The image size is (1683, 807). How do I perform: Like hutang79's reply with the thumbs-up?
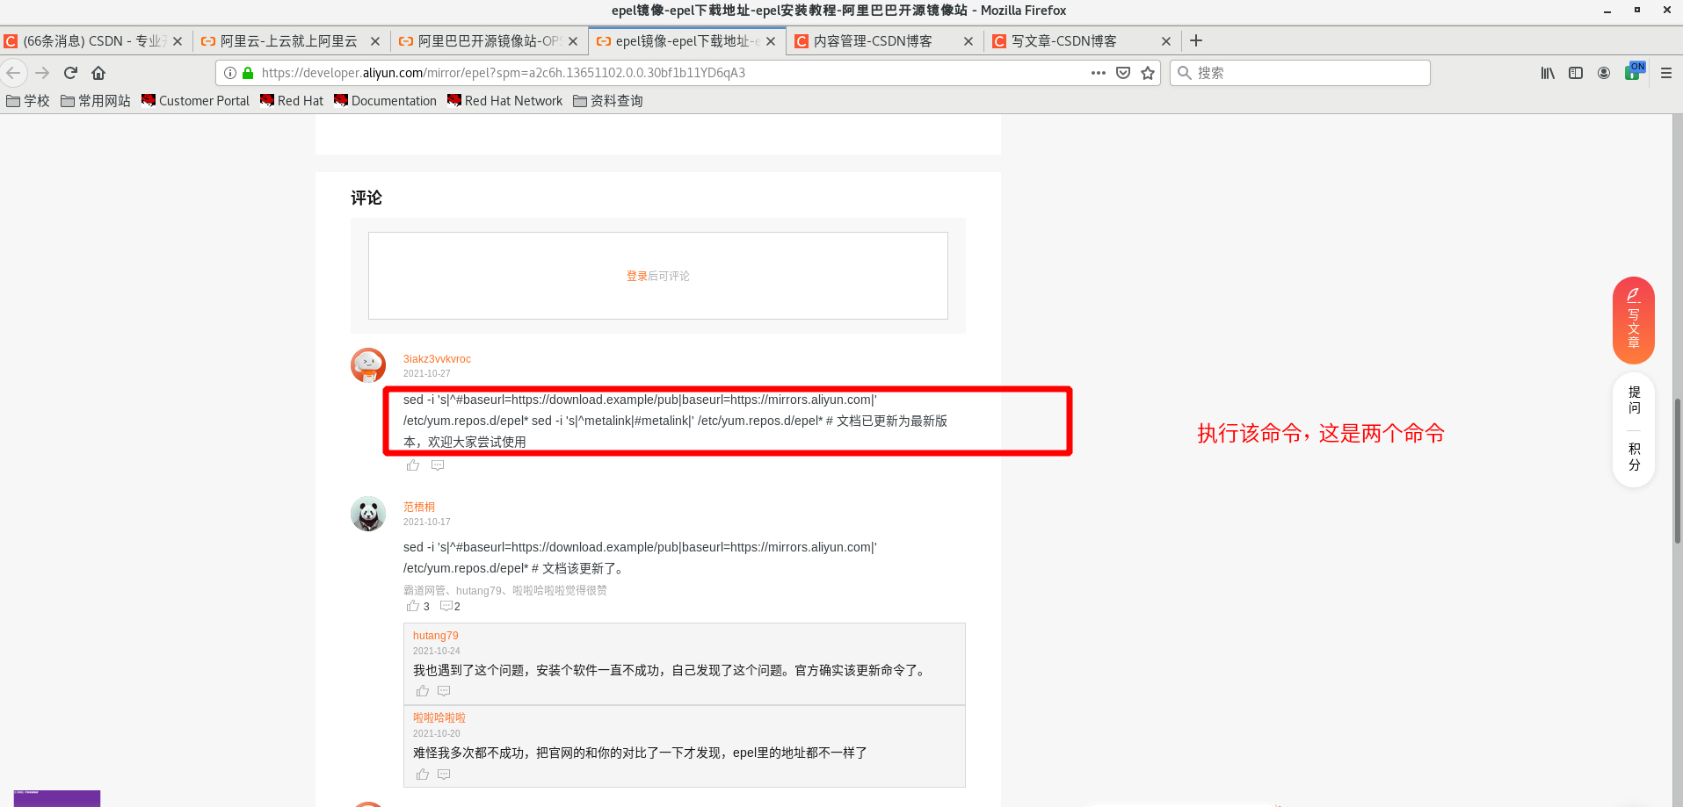[x=422, y=691]
